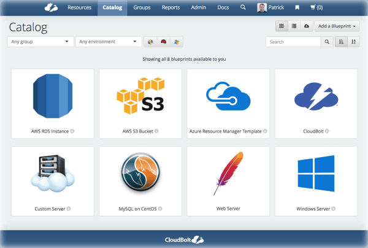
Task: Show info for AWS S3 Bucket
Action: [x=156, y=131]
